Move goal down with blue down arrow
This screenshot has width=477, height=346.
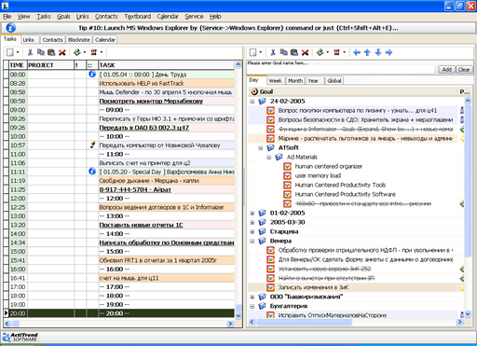coord(378,52)
